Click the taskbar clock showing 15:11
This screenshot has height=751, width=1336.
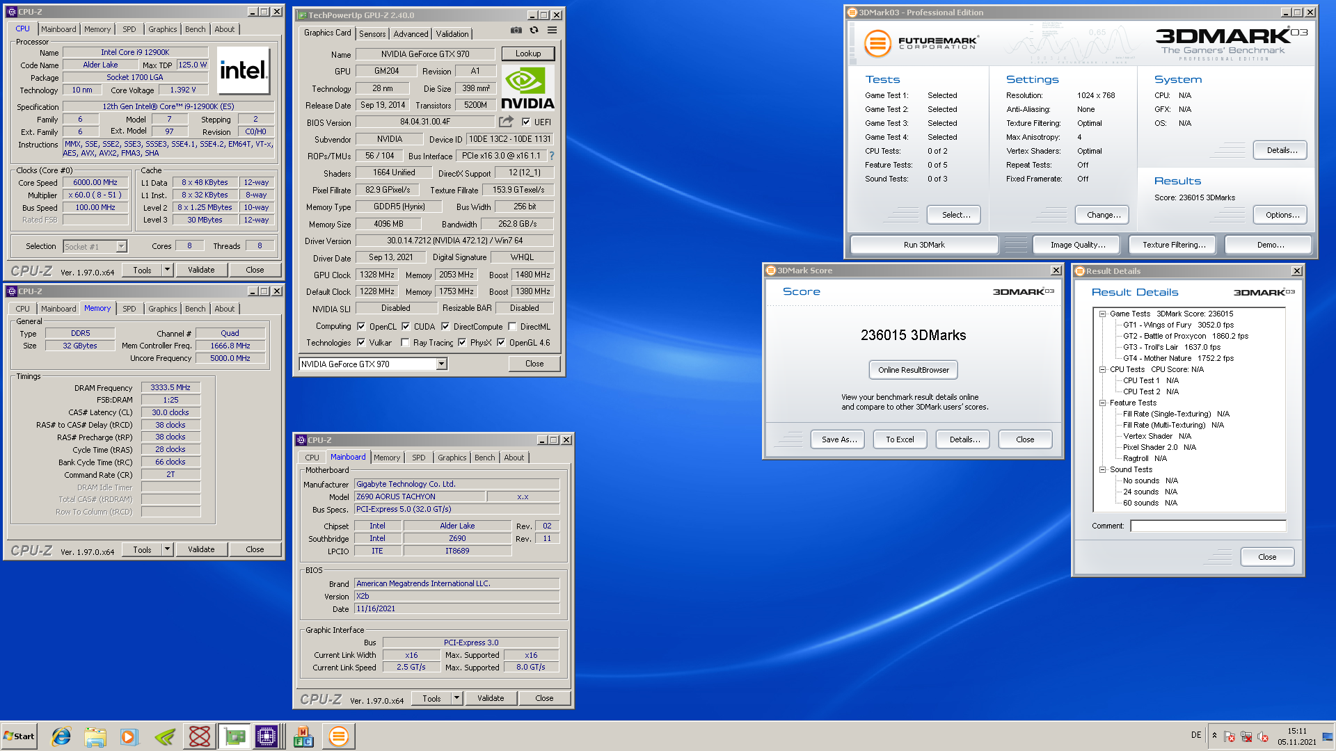pyautogui.click(x=1297, y=736)
